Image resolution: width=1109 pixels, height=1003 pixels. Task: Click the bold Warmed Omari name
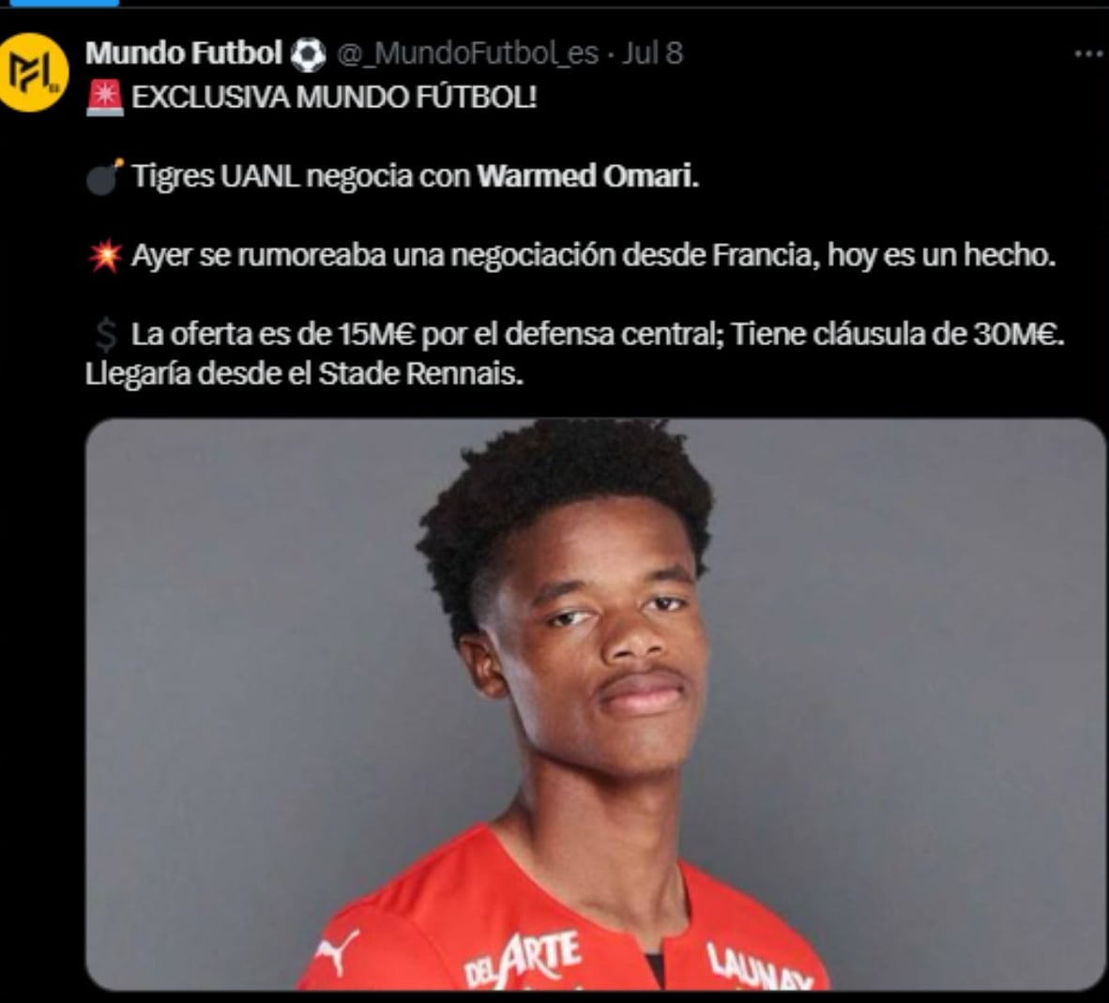pyautogui.click(x=587, y=176)
